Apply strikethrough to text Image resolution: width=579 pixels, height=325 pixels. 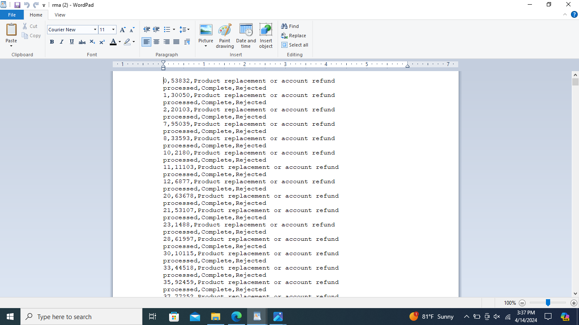82,42
